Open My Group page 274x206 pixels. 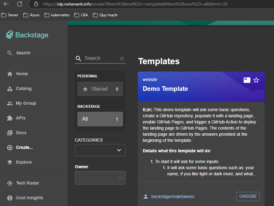click(26, 103)
